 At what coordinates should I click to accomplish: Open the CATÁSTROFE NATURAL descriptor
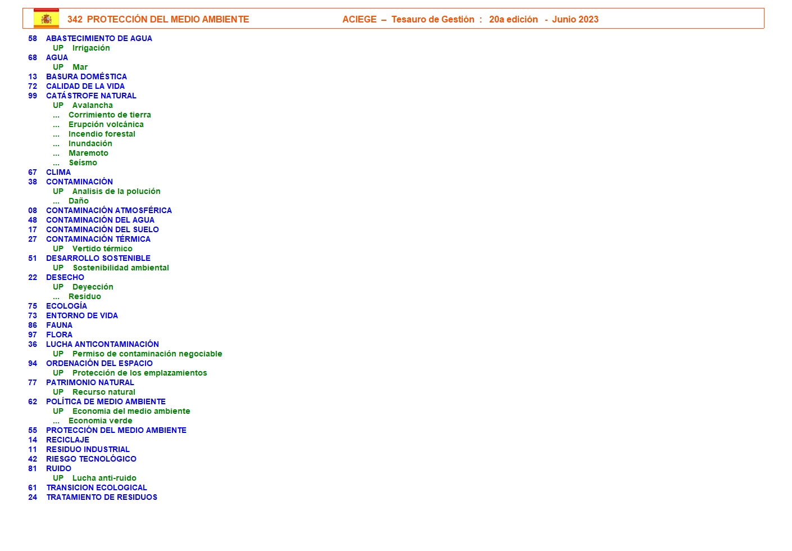pyautogui.click(x=91, y=96)
